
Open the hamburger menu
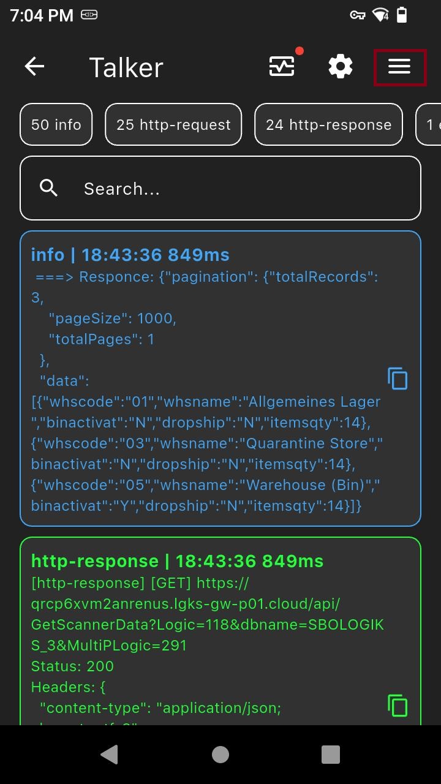(399, 66)
